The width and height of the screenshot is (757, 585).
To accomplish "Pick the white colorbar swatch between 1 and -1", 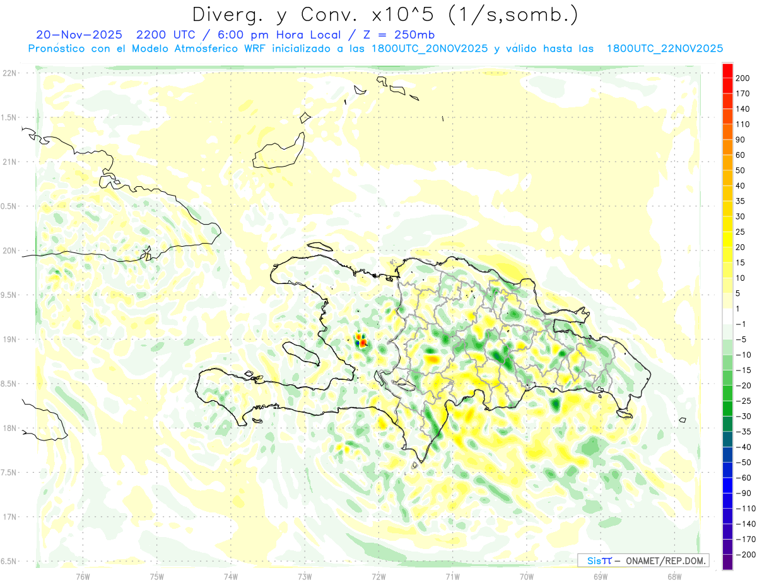I will click(727, 316).
